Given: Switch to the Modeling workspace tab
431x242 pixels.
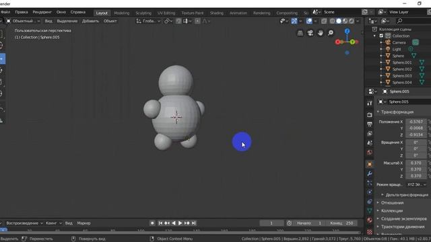Looking at the screenshot, I should 121,13.
